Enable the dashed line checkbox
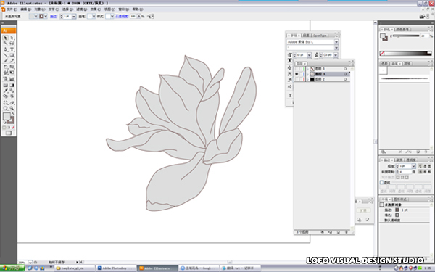Viewport: 435px width, 272px height. pyautogui.click(x=382, y=182)
